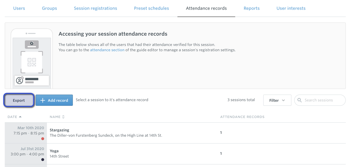This screenshot has height=167, width=348.
Task: Click the plus icon on Add record
Action: [x=42, y=101]
